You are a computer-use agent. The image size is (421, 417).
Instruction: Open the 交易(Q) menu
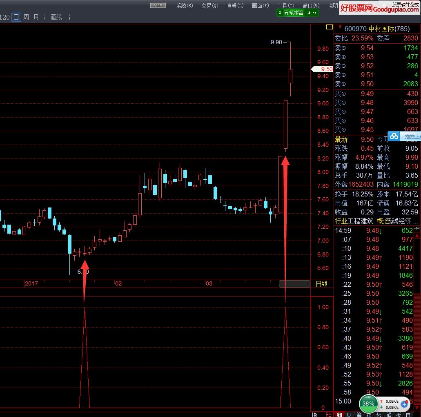209,6
